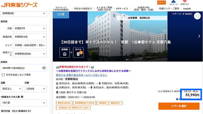Expand the エリア 京都駅・四条河原町 dropdown
Viewport: 203px width, 114px height.
30,45
